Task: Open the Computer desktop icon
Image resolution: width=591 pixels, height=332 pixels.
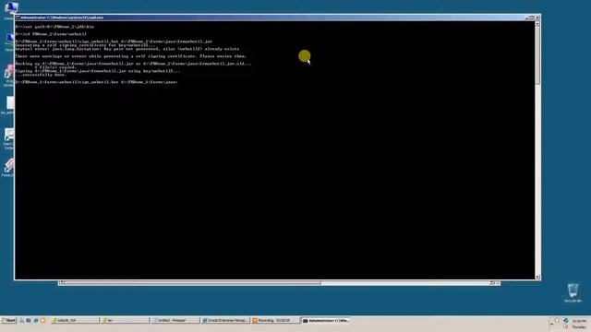Action: click(x=10, y=9)
